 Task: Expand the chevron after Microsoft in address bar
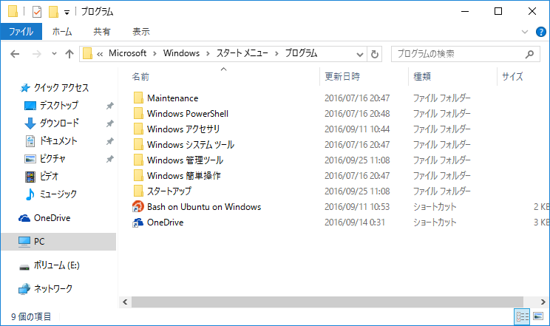[155, 54]
